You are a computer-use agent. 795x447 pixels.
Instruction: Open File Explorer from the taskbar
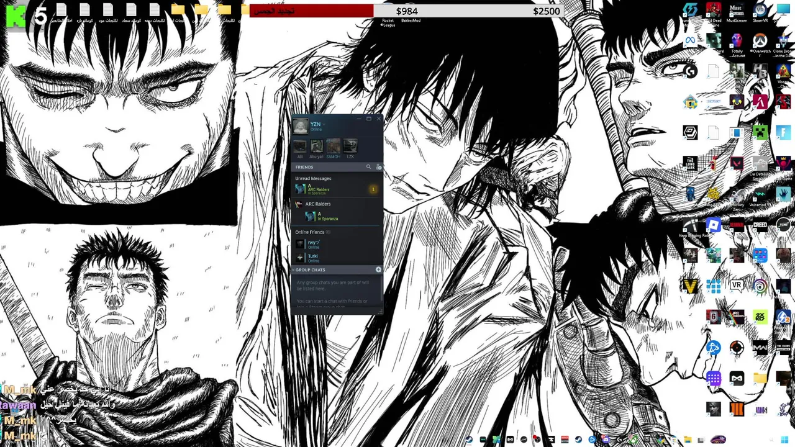coord(688,440)
